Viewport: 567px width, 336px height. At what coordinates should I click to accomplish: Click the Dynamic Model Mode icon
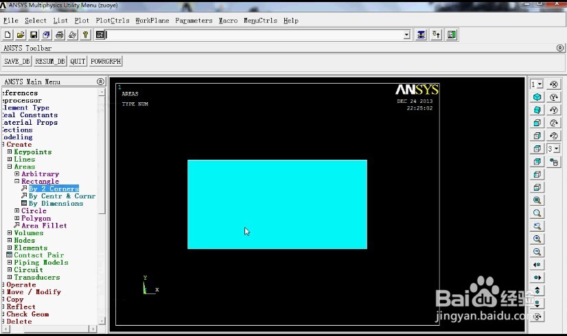[x=554, y=162]
